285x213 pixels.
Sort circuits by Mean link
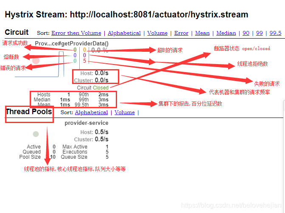tap(202, 33)
